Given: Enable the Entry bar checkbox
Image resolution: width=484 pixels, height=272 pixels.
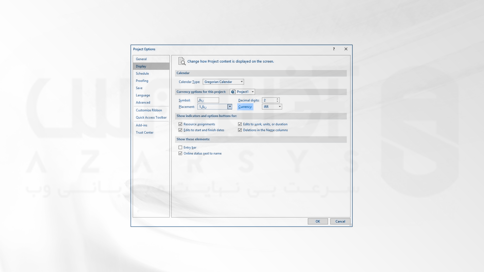Looking at the screenshot, I should (x=180, y=148).
